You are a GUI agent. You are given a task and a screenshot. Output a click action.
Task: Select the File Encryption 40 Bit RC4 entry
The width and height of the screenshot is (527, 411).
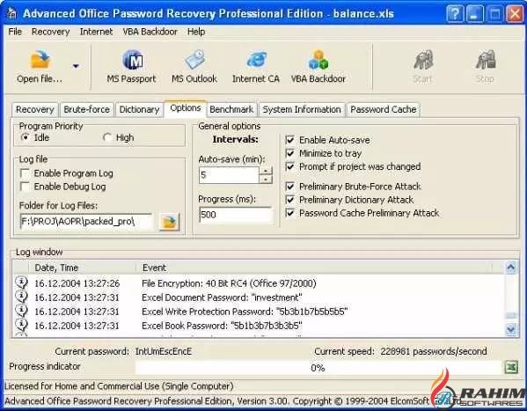click(258, 283)
